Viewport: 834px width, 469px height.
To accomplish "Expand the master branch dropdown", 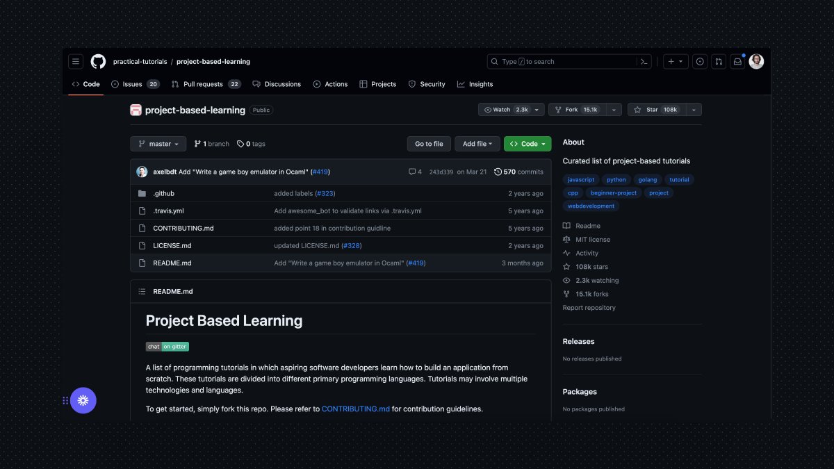I will [x=158, y=144].
